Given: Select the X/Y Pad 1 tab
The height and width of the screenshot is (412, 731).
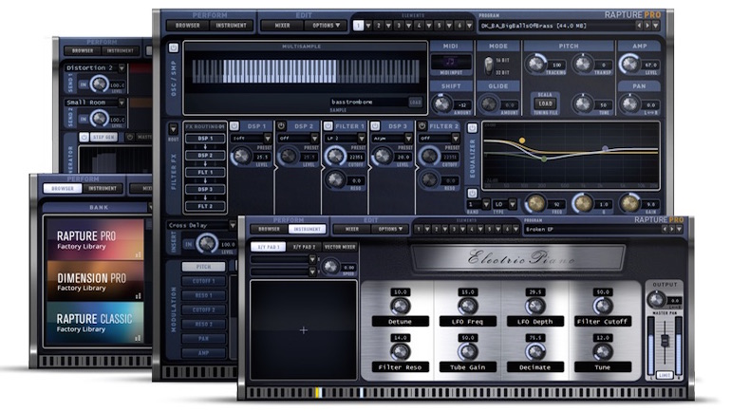Looking at the screenshot, I should [269, 247].
